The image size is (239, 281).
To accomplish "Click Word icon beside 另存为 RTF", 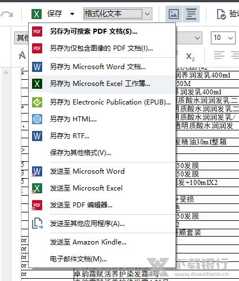I will 37,136.
